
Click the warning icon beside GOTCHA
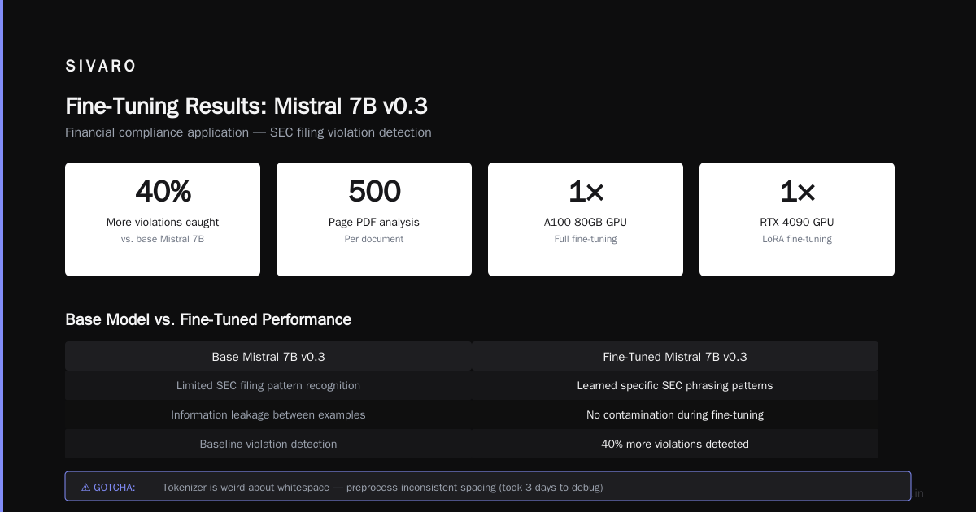pyautogui.click(x=85, y=488)
